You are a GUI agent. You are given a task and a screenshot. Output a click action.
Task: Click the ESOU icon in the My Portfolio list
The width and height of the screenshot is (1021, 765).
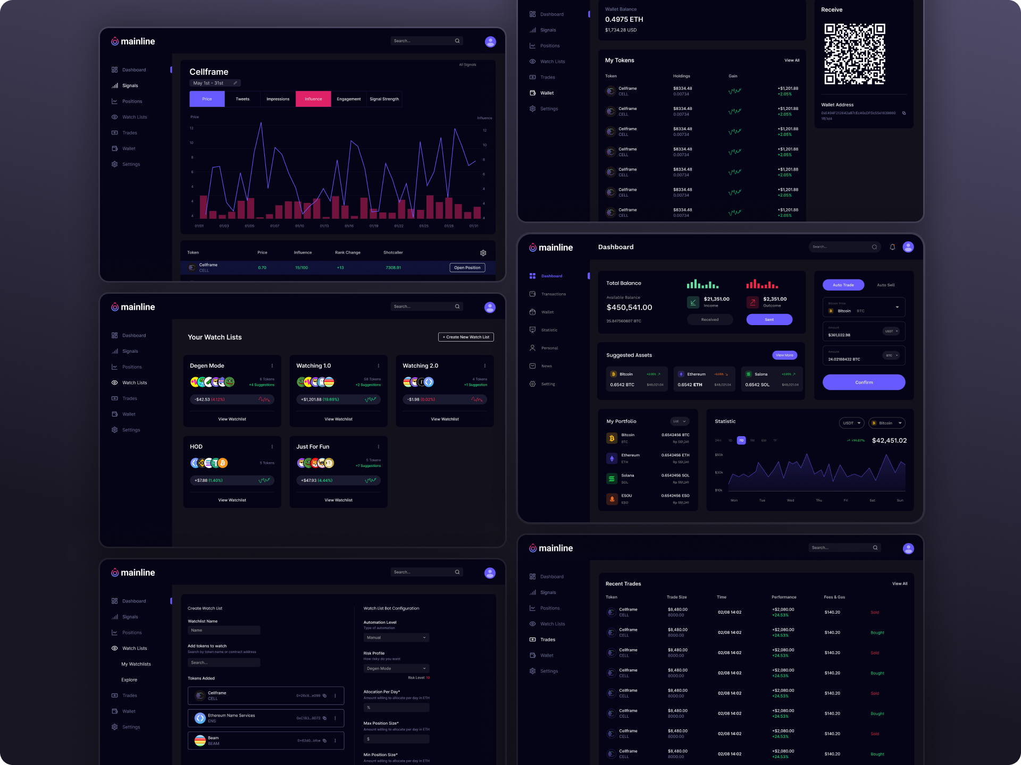pyautogui.click(x=612, y=499)
